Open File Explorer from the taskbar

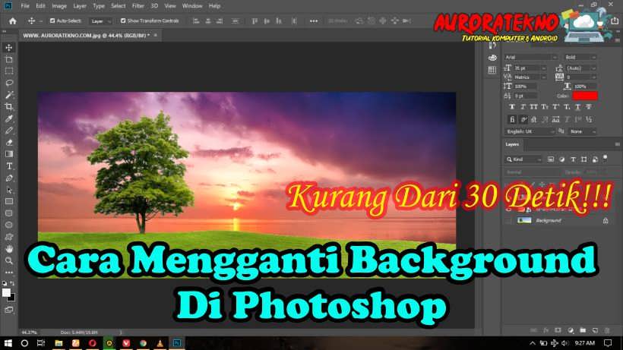pyautogui.click(x=59, y=343)
